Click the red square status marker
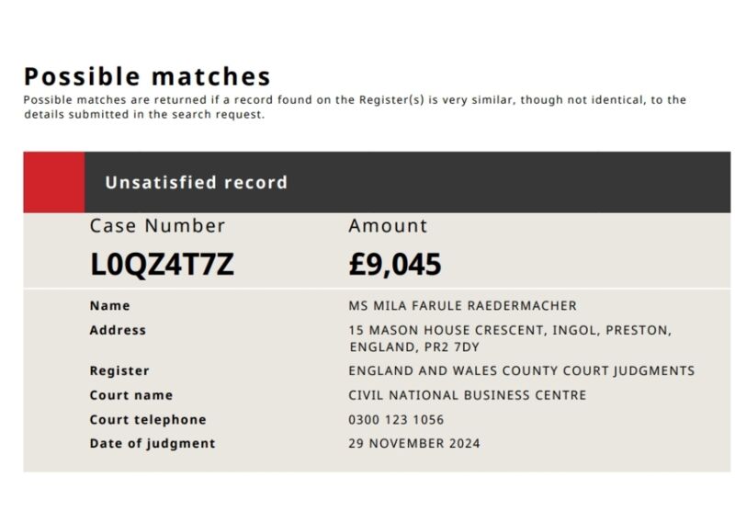Image resolution: width=735 pixels, height=523 pixels. (x=54, y=182)
